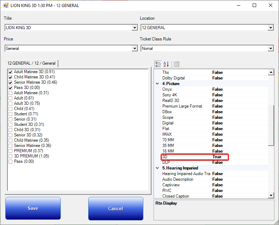Check Student (0.71) checkbox
Screen dimensions: 279x225
(10, 114)
